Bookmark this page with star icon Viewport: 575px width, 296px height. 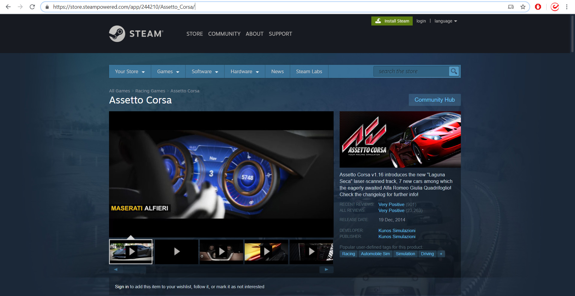pyautogui.click(x=523, y=7)
